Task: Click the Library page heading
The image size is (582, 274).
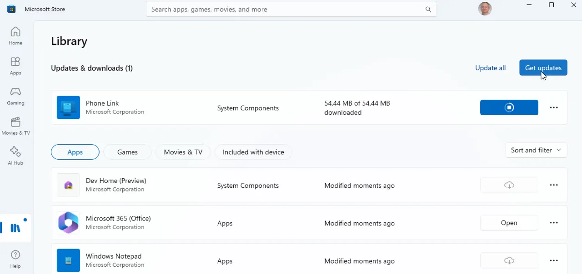Action: [69, 41]
